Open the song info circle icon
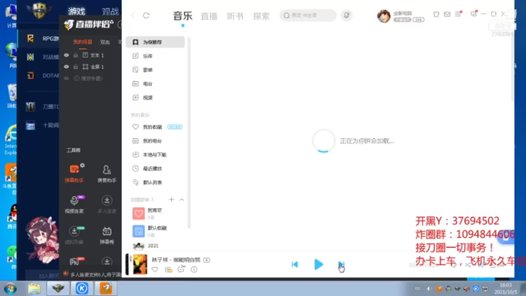 194,270
